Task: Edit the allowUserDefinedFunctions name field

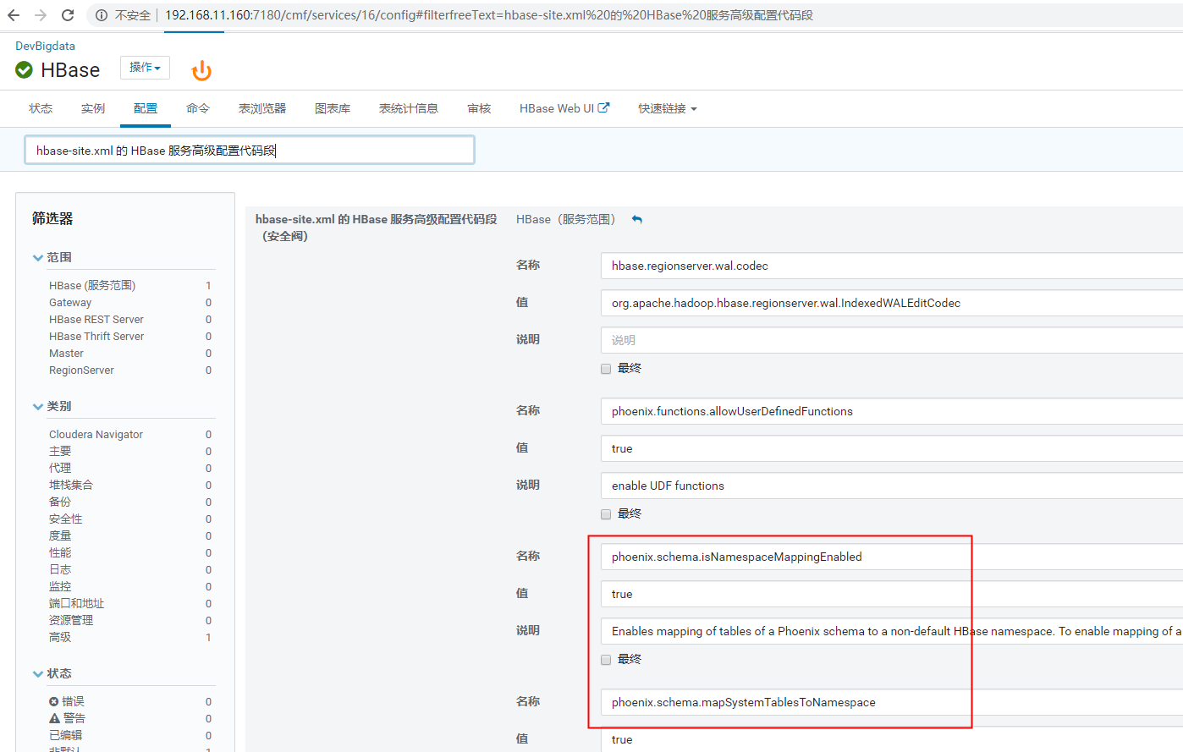Action: [x=892, y=411]
